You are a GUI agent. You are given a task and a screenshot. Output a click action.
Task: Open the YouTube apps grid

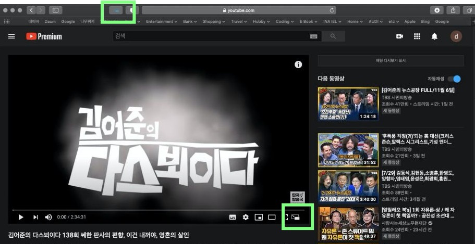(x=417, y=36)
